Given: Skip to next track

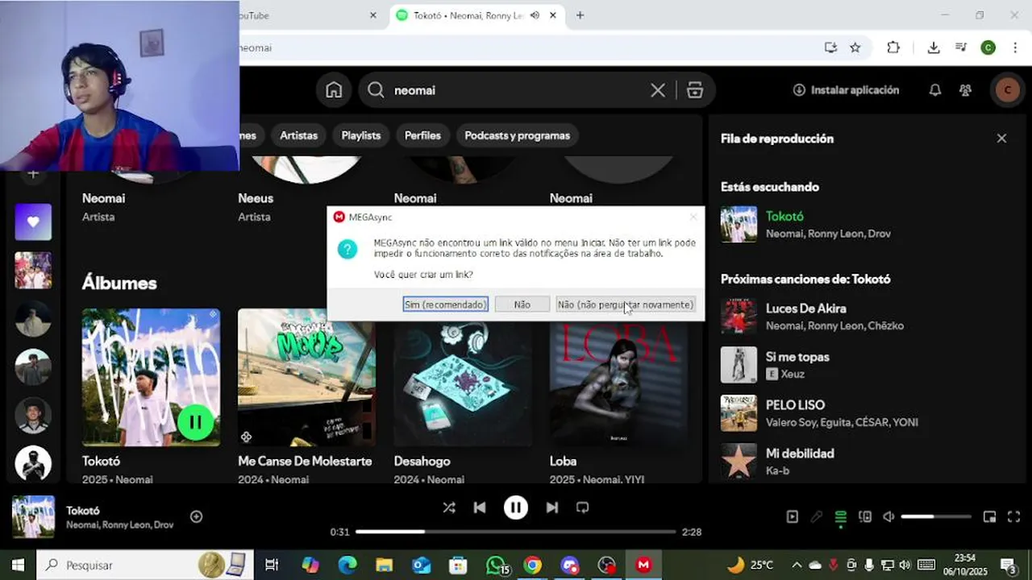Looking at the screenshot, I should (551, 507).
